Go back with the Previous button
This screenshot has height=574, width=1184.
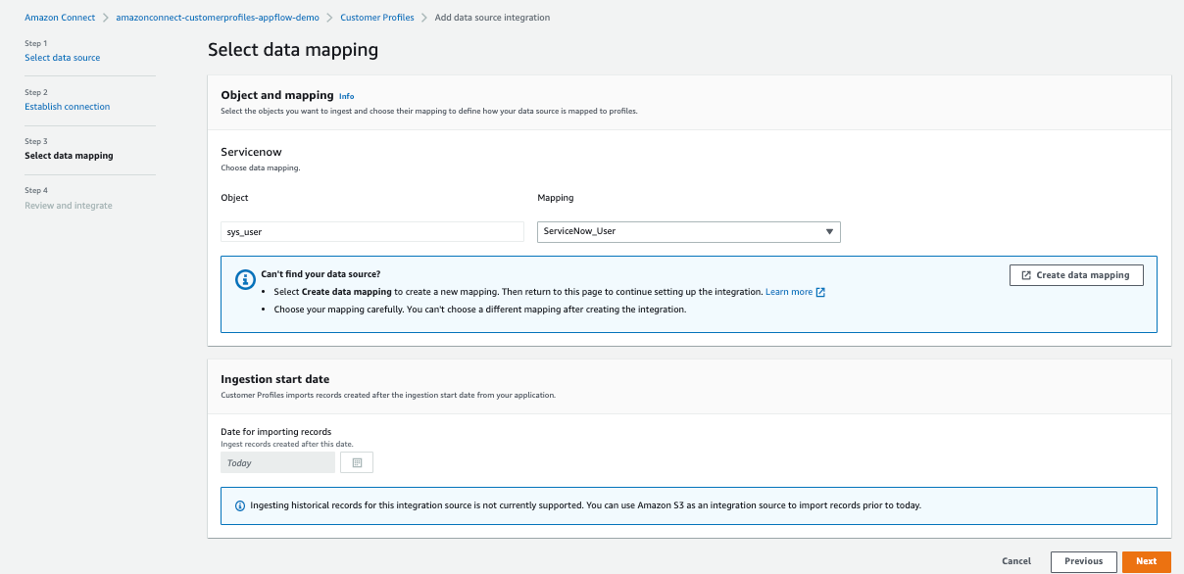(1083, 561)
